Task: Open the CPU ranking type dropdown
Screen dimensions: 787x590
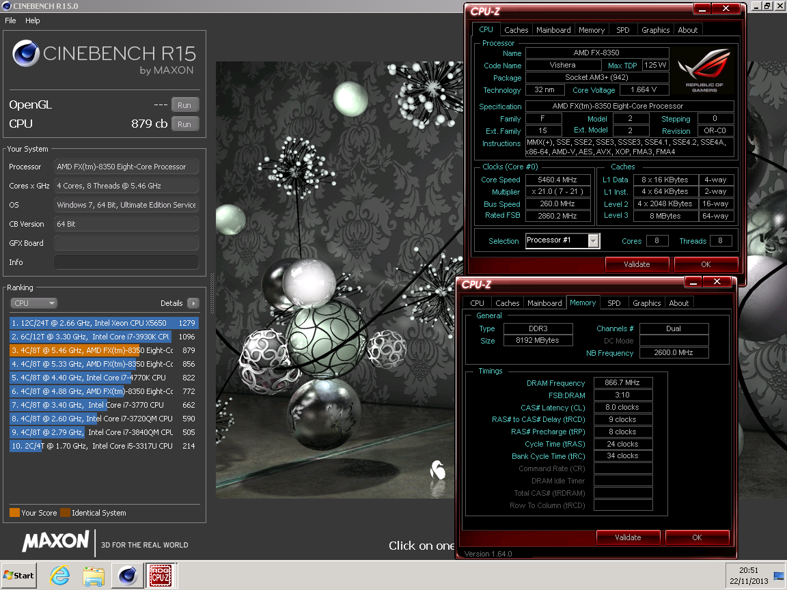Action: [33, 303]
